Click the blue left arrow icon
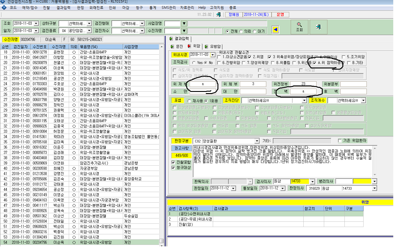This screenshot has width=405, height=249. coord(275,30)
